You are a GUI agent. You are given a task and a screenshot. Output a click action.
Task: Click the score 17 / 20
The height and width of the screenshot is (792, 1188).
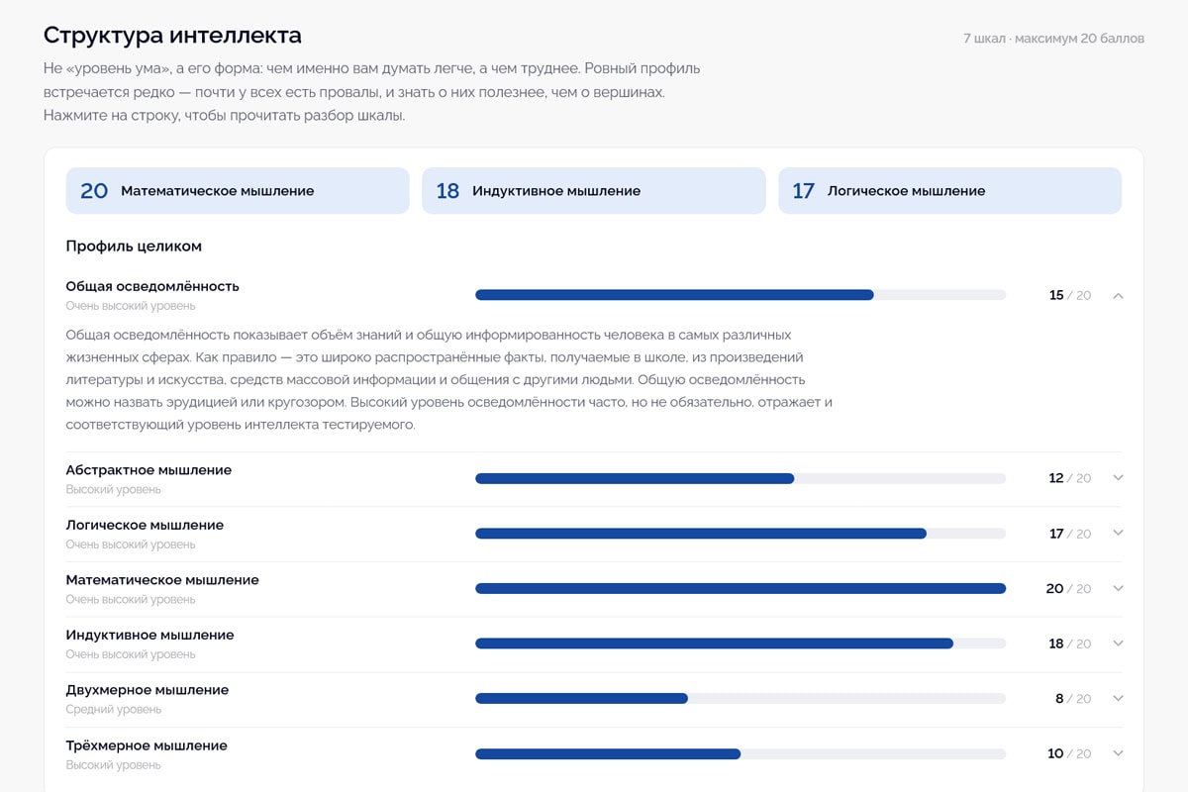point(1070,534)
